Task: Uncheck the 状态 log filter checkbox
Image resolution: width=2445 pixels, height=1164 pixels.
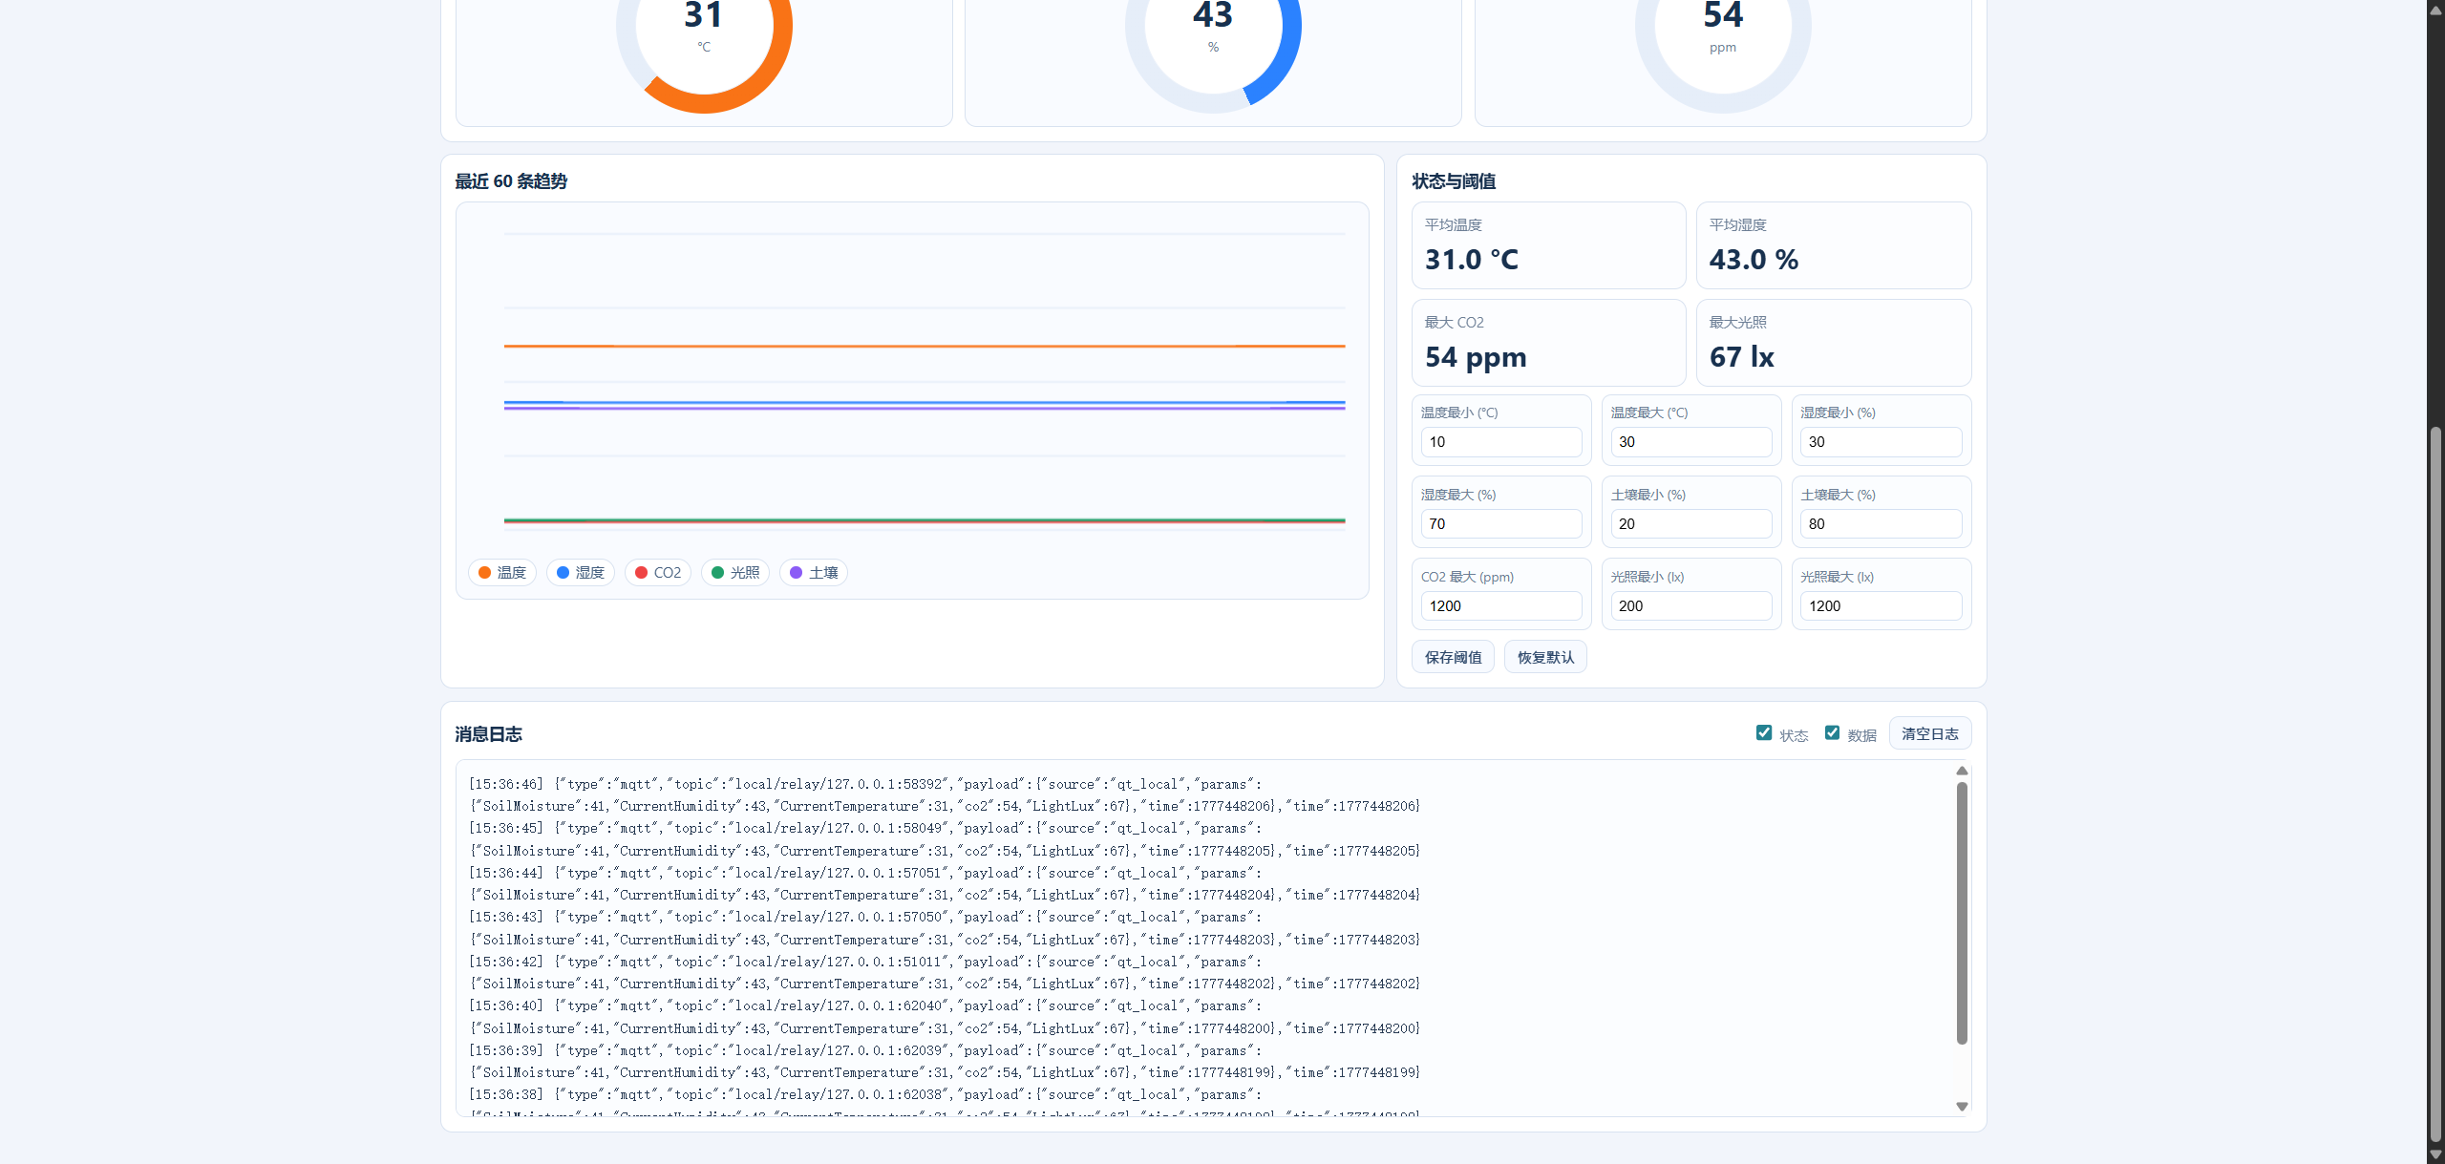Action: [1764, 732]
